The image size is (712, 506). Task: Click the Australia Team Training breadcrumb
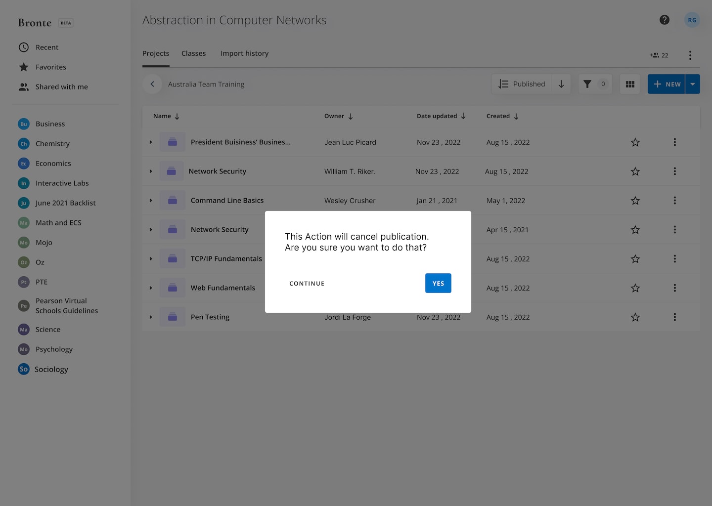pyautogui.click(x=206, y=84)
